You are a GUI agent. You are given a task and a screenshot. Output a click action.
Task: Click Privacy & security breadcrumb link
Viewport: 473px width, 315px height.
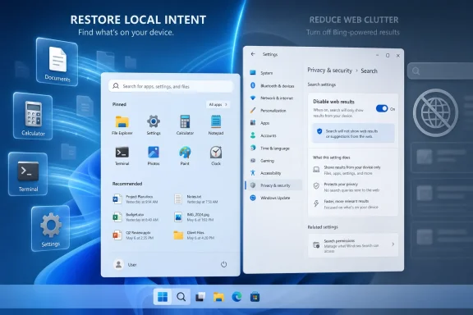(330, 71)
